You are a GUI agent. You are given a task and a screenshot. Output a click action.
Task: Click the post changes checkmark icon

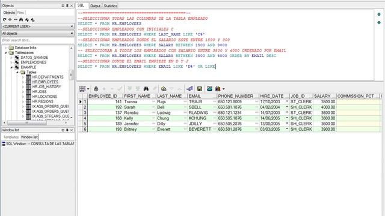click(120, 89)
